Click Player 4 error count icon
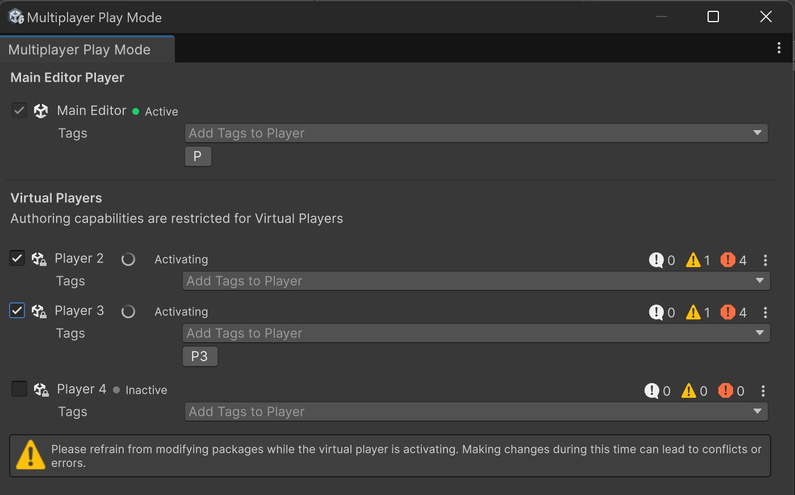This screenshot has height=495, width=795. point(725,390)
